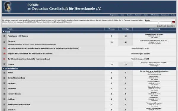
Task: Open last post 'Termine und Berichte...'
Action: pos(154,103)
